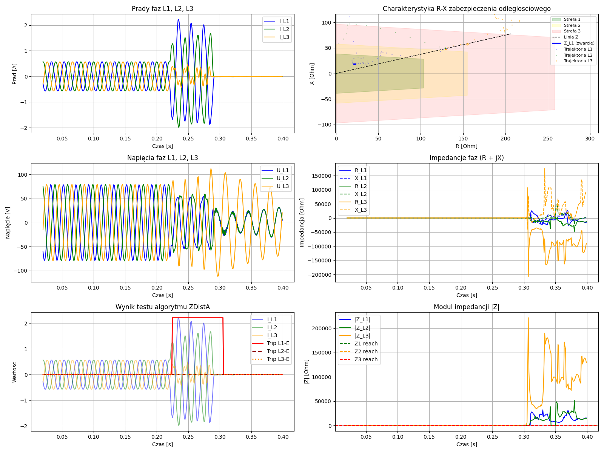Click the 'Strefa 1' green legend swatch

tap(556, 19)
